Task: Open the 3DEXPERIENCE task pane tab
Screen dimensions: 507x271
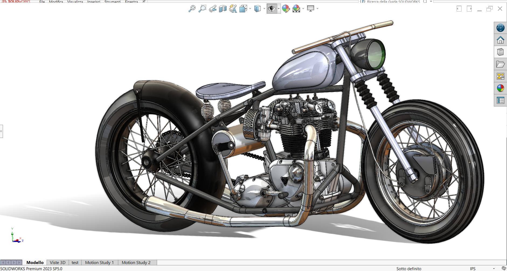Action: tap(501, 28)
